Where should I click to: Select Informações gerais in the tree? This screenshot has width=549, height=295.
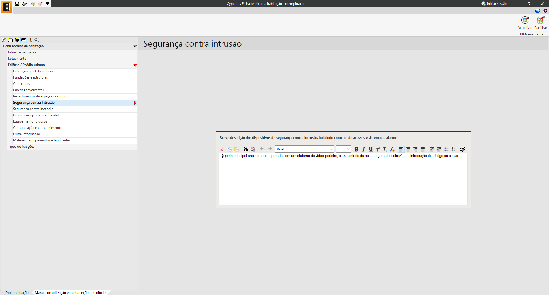click(x=72, y=52)
